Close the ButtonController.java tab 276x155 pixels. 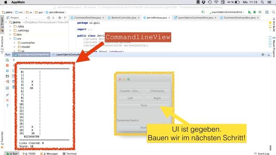pyautogui.click(x=139, y=18)
